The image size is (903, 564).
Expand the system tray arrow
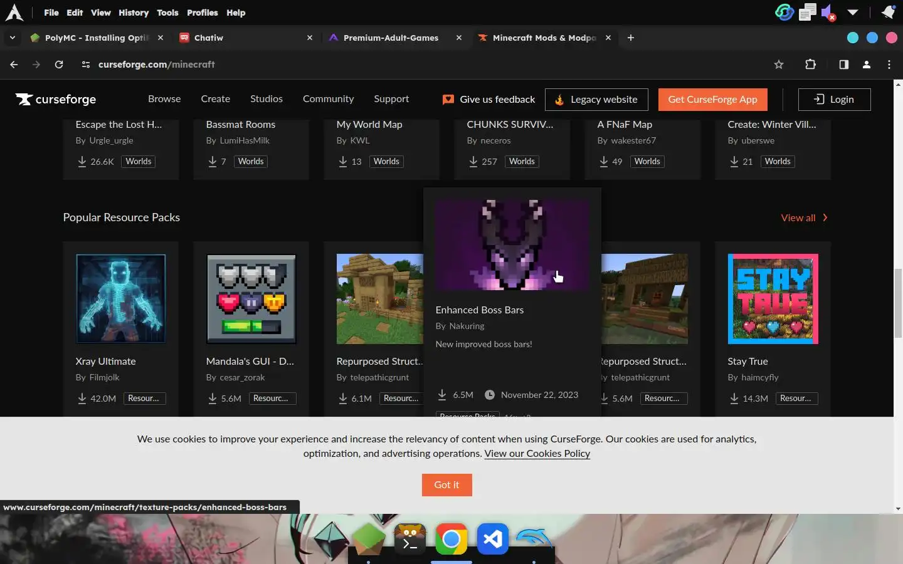tap(852, 12)
